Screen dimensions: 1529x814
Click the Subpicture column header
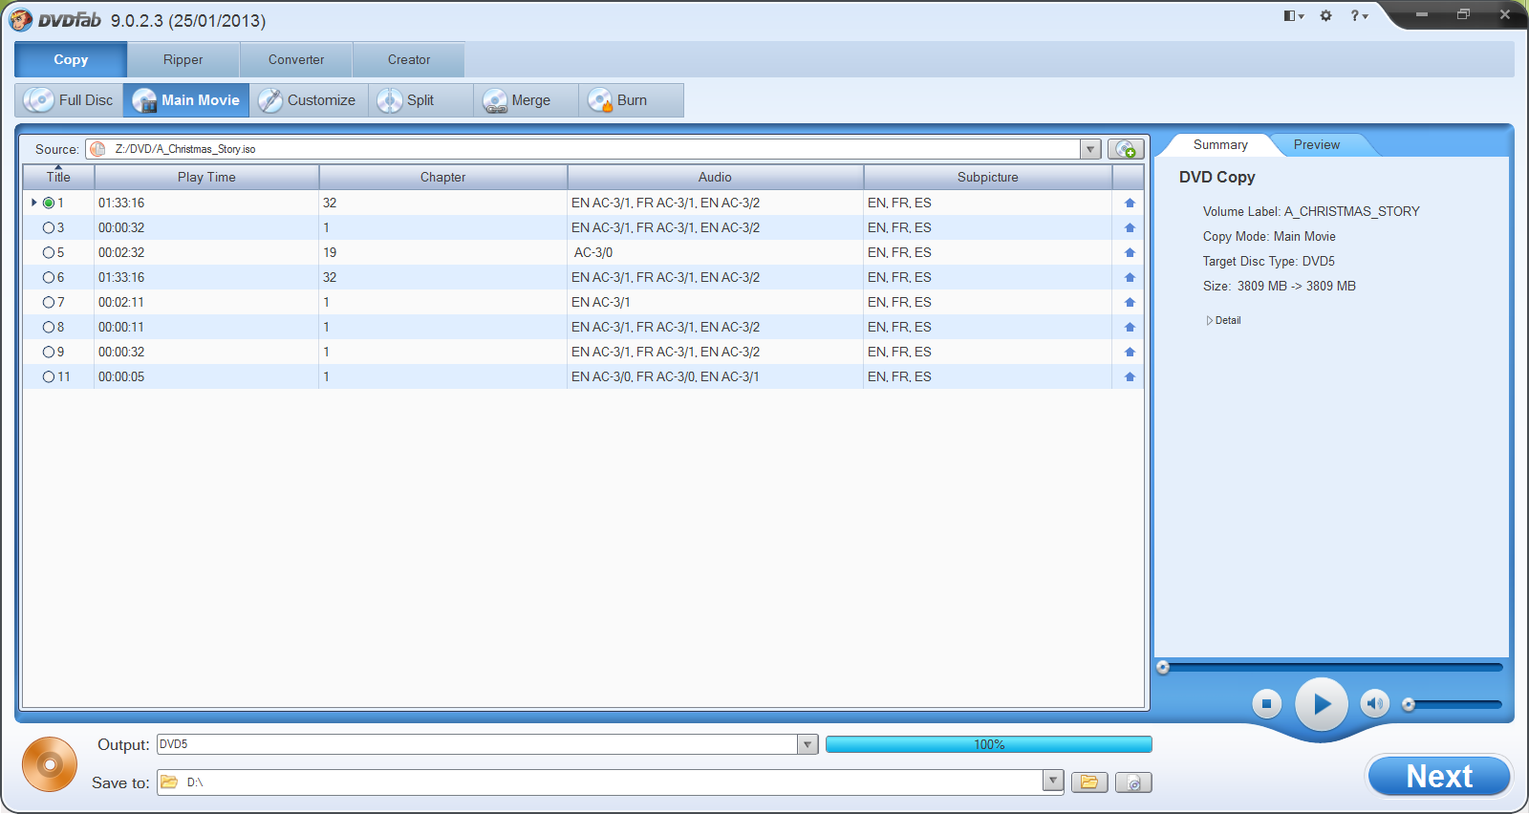[x=988, y=177]
